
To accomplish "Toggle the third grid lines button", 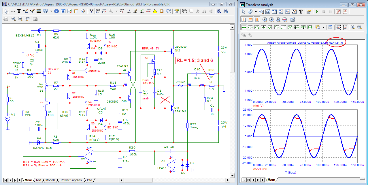I will [257, 20].
